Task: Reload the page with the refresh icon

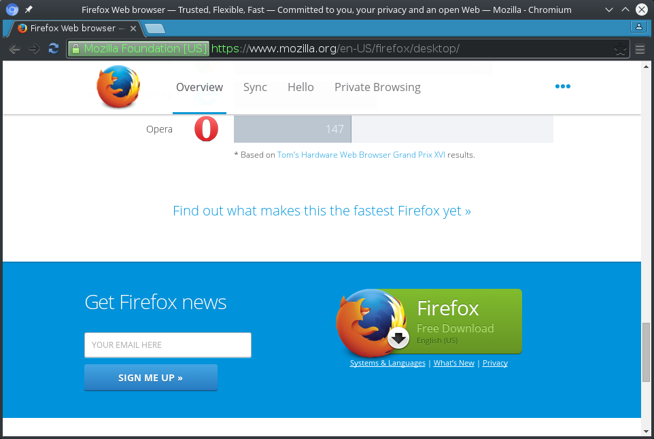Action: (54, 48)
